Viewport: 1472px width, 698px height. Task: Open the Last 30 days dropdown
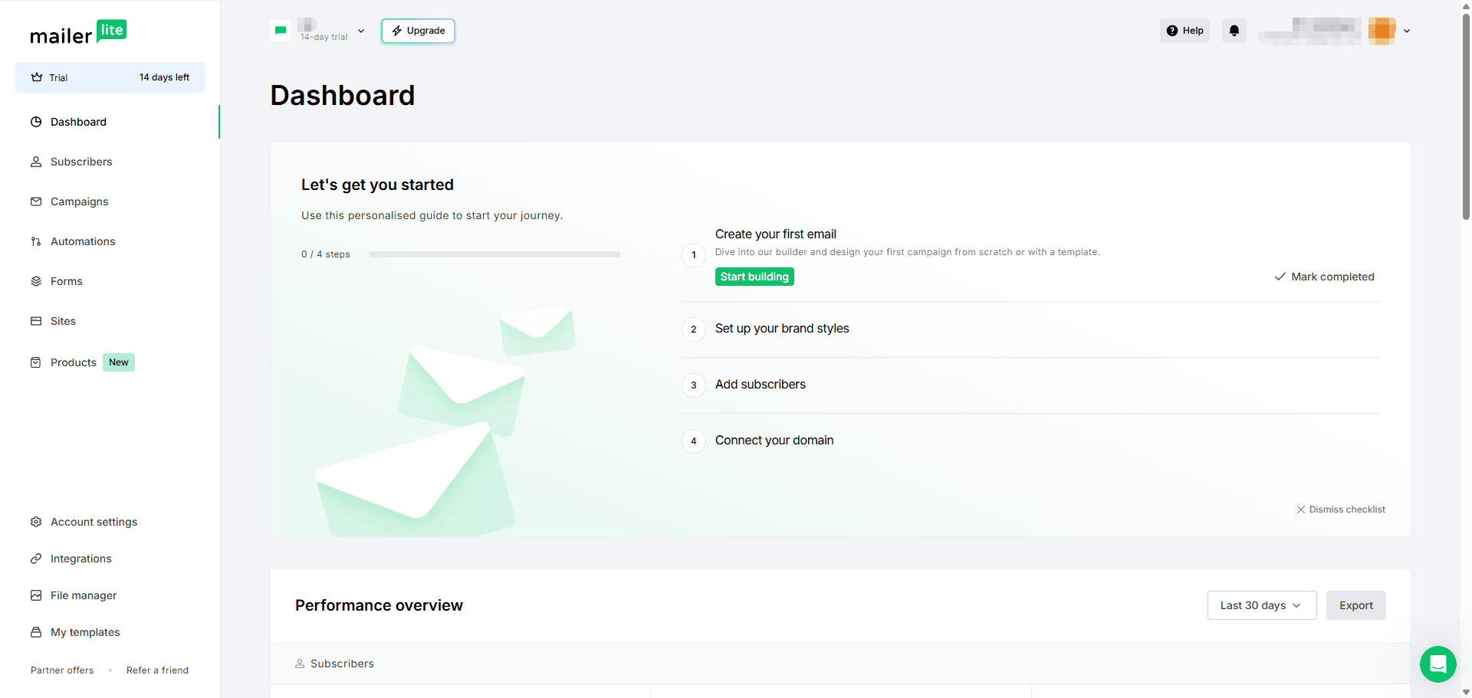[x=1262, y=605]
